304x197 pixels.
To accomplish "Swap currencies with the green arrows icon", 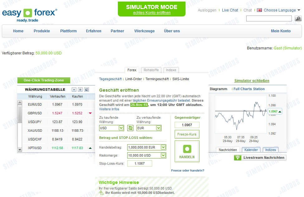I will coord(130,128).
